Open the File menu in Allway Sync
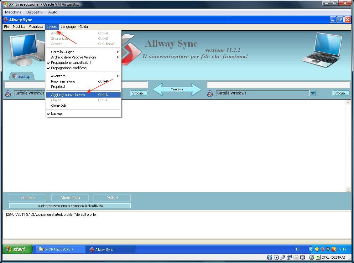 point(7,27)
